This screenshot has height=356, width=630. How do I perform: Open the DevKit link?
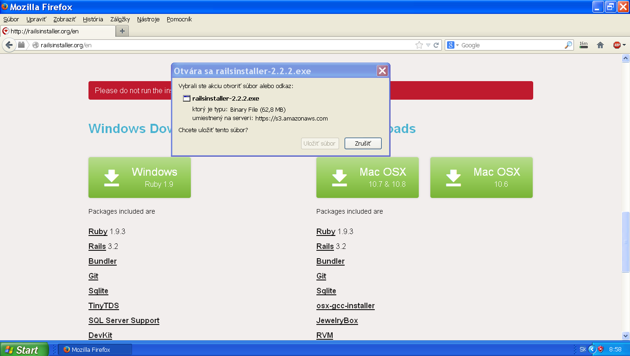pos(100,335)
